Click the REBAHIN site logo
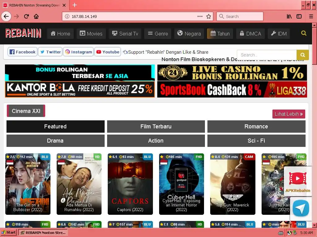317x237 pixels. point(23,33)
